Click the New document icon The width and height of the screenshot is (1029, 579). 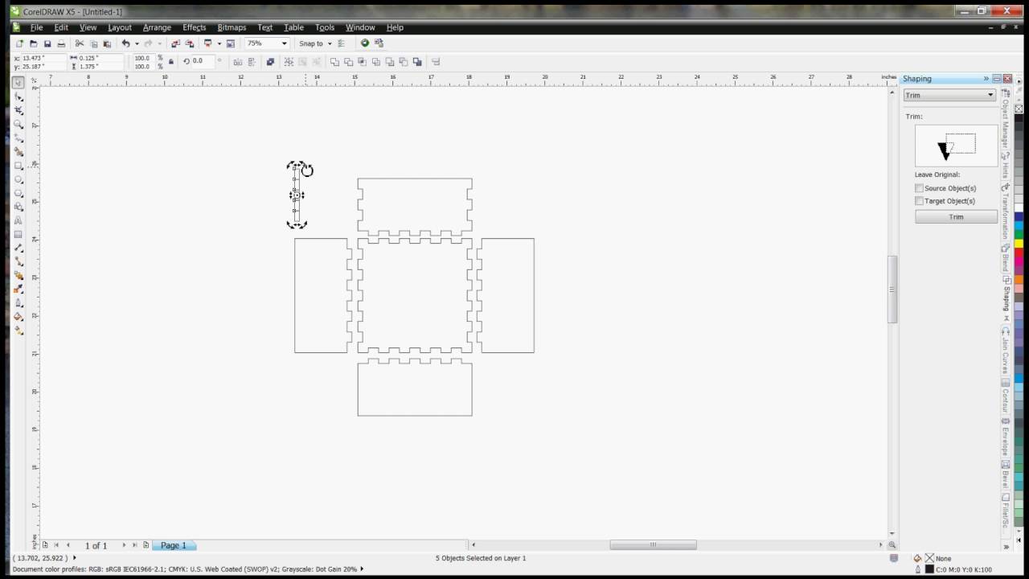[19, 43]
